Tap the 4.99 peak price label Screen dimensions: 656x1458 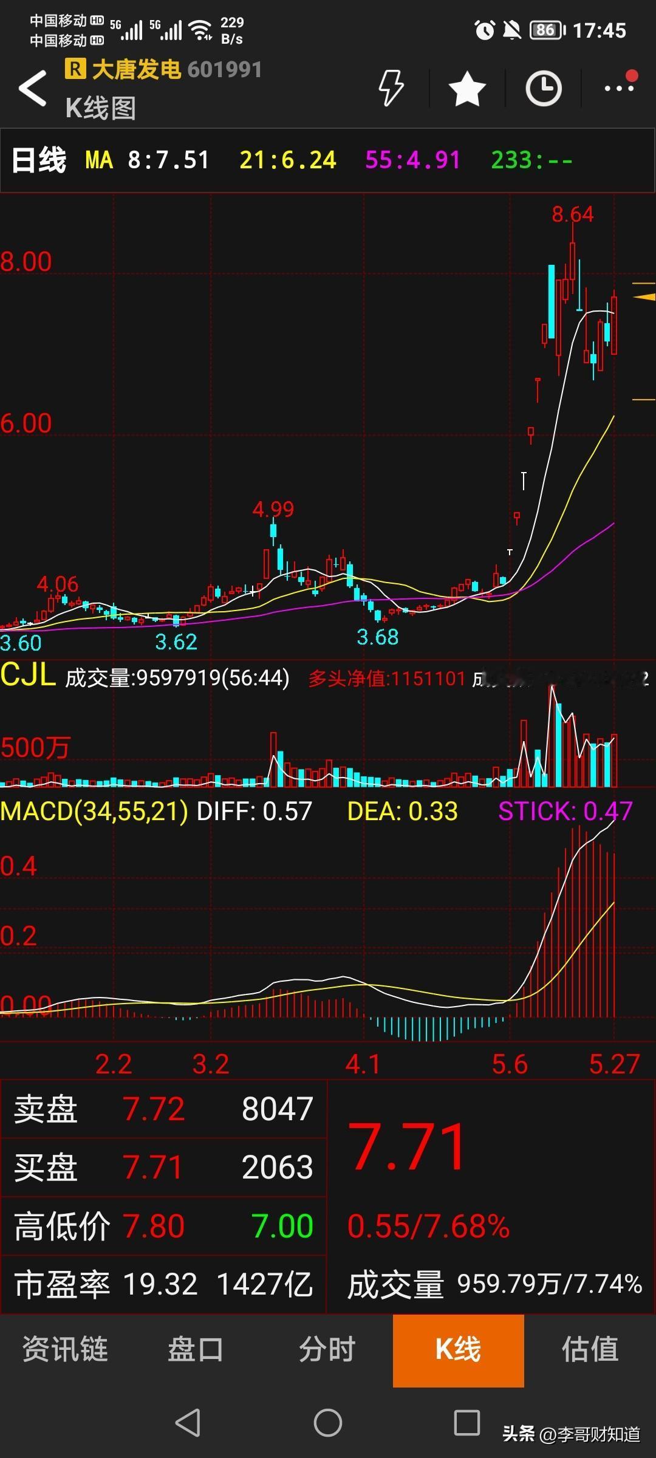pos(273,509)
